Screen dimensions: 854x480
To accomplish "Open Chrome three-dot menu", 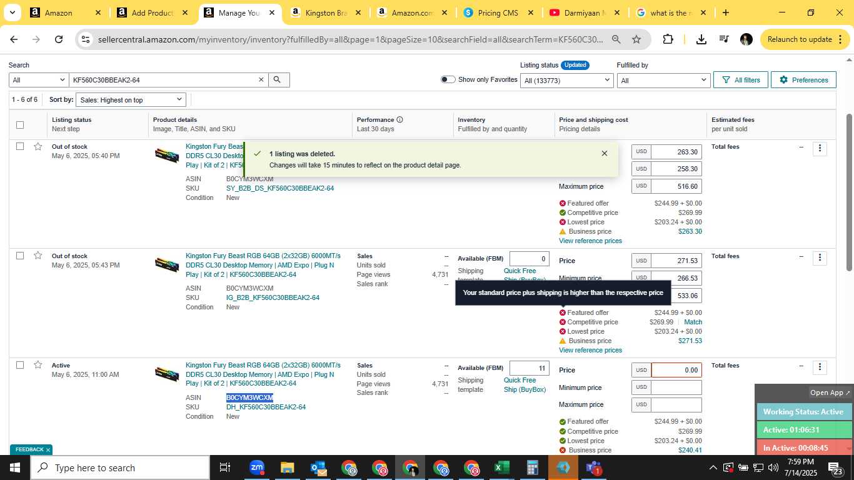I will (x=841, y=39).
